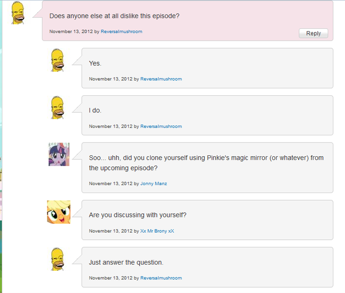The image size is (345, 293).
Task: Click the "I do." comment text
Action: (95, 110)
